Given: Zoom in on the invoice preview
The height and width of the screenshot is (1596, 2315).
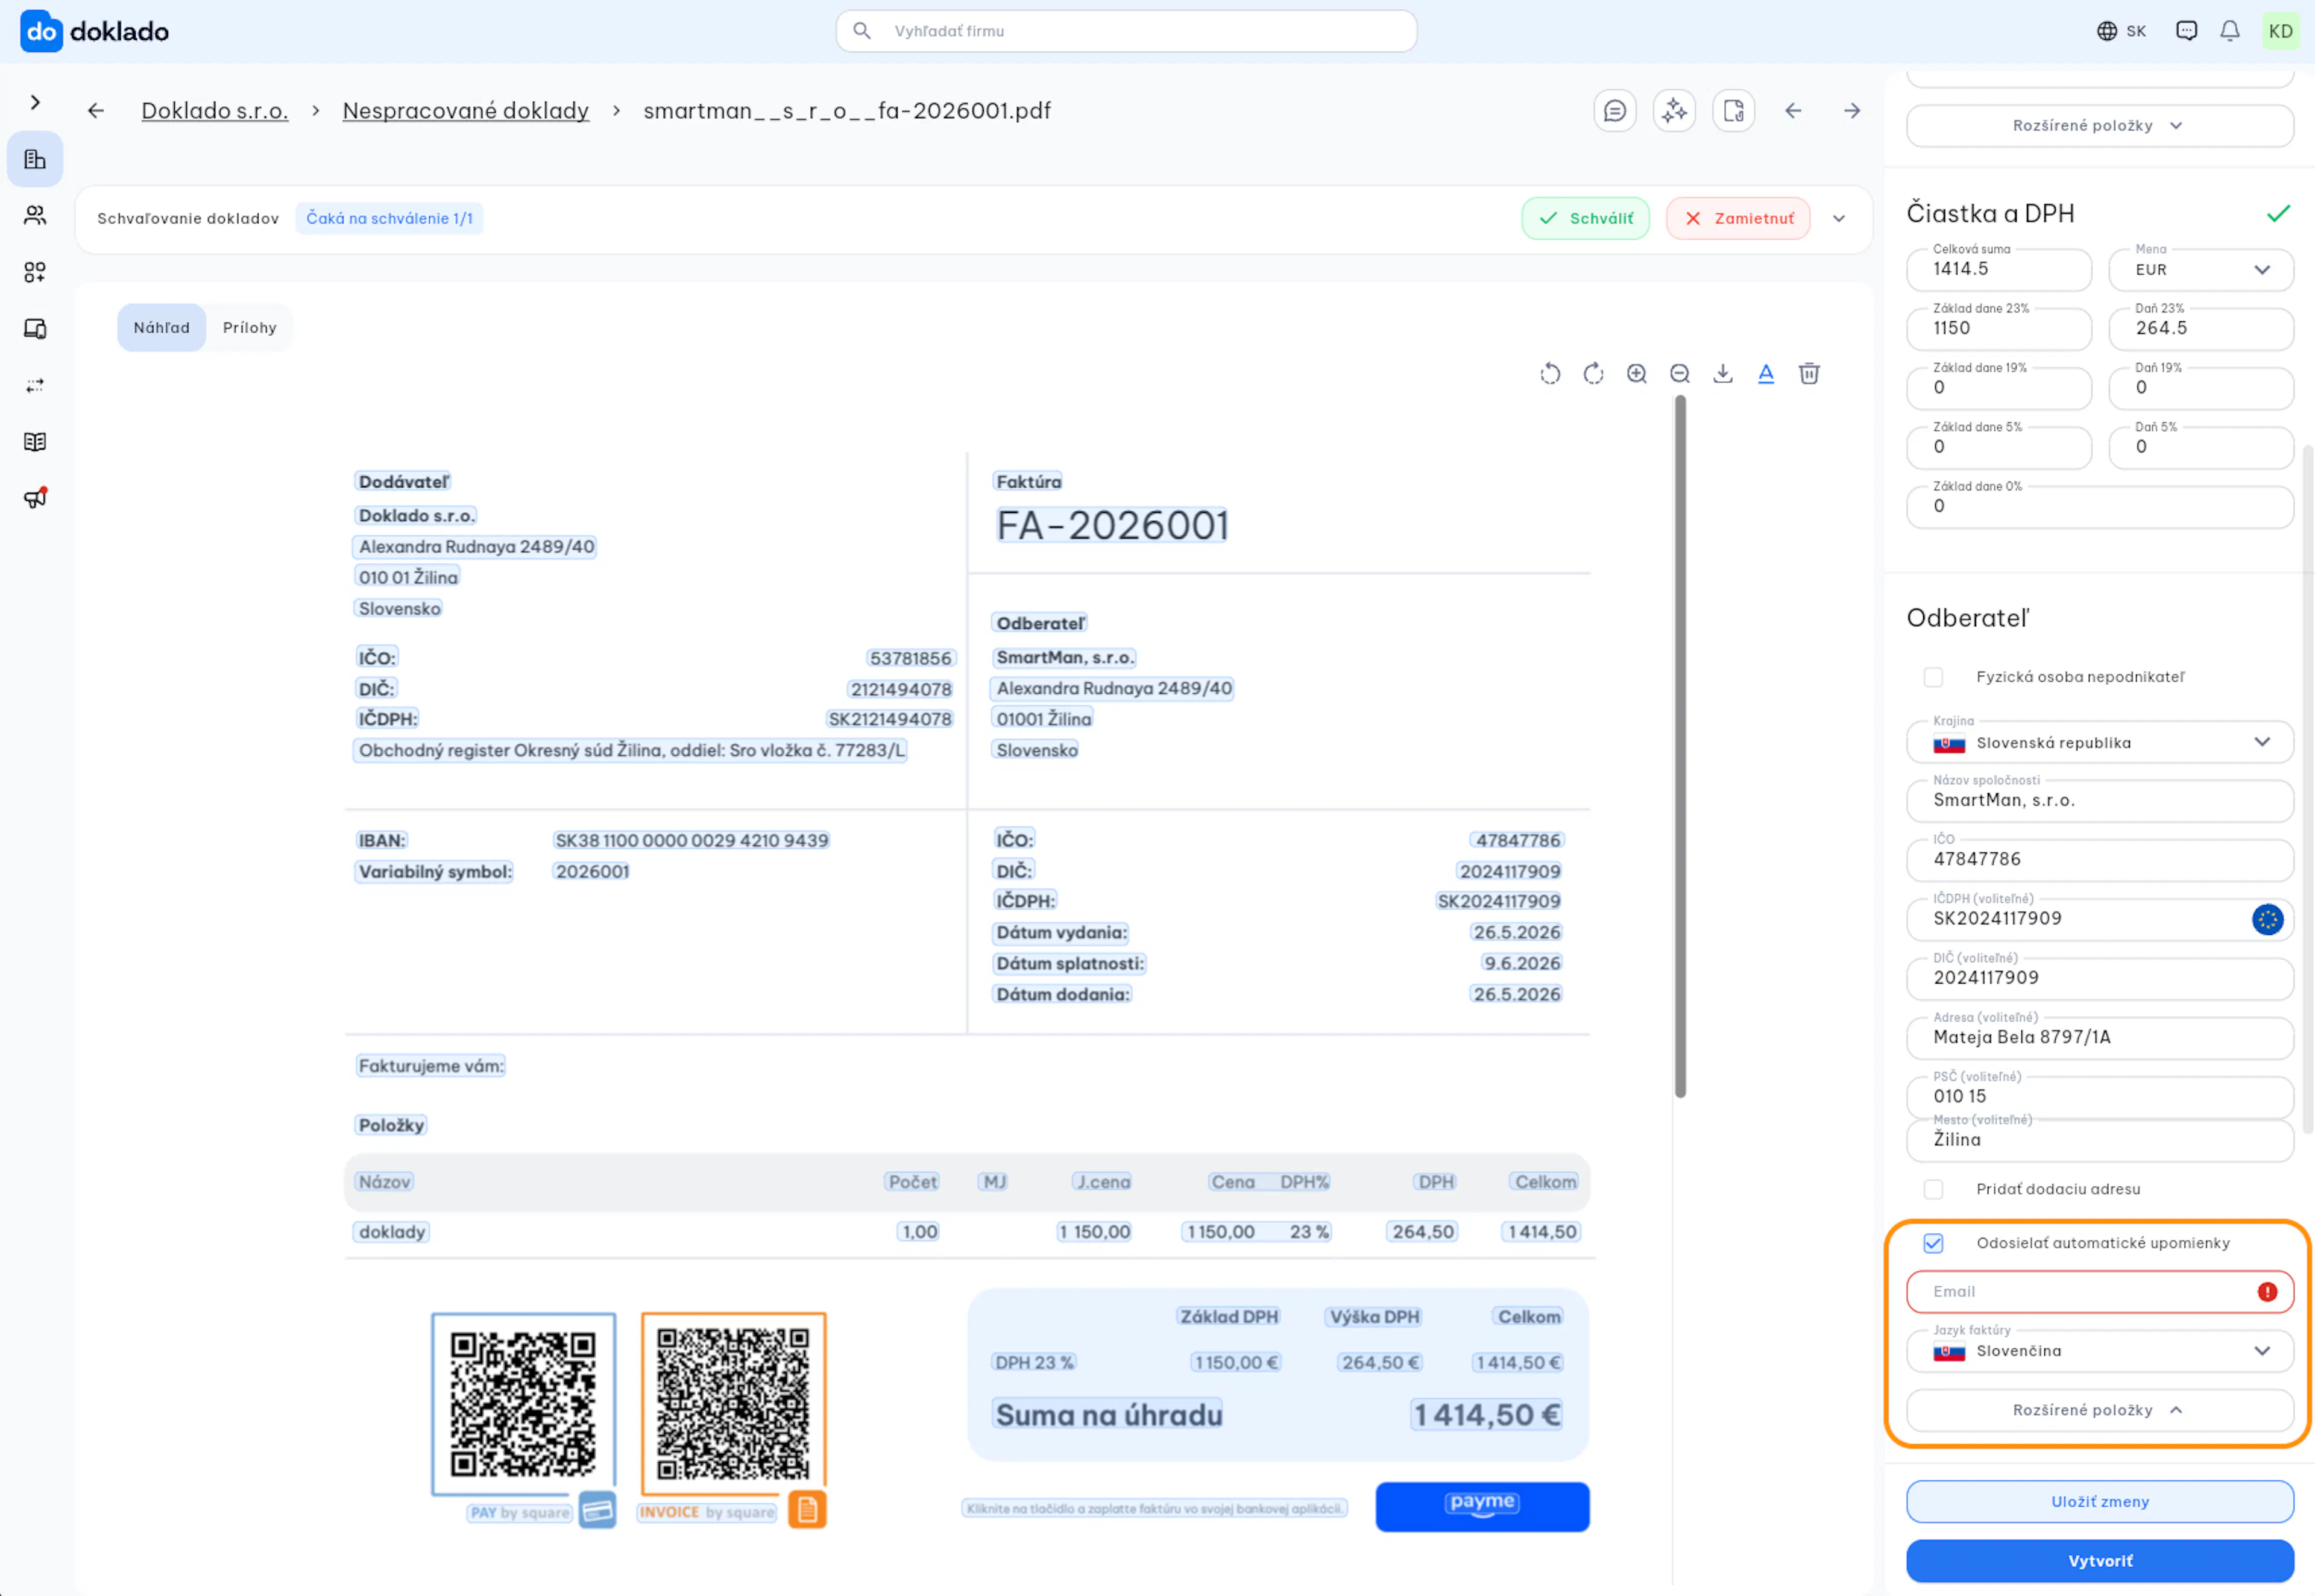Looking at the screenshot, I should 1637,374.
